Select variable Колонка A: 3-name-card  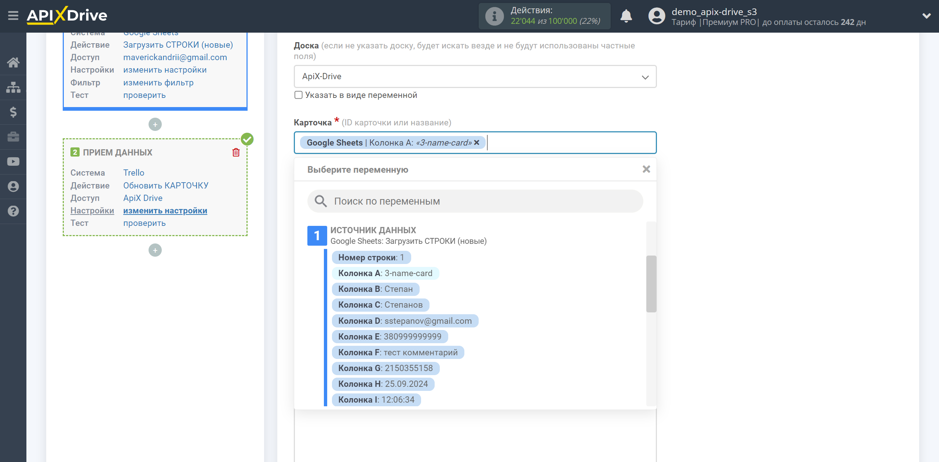tap(386, 273)
